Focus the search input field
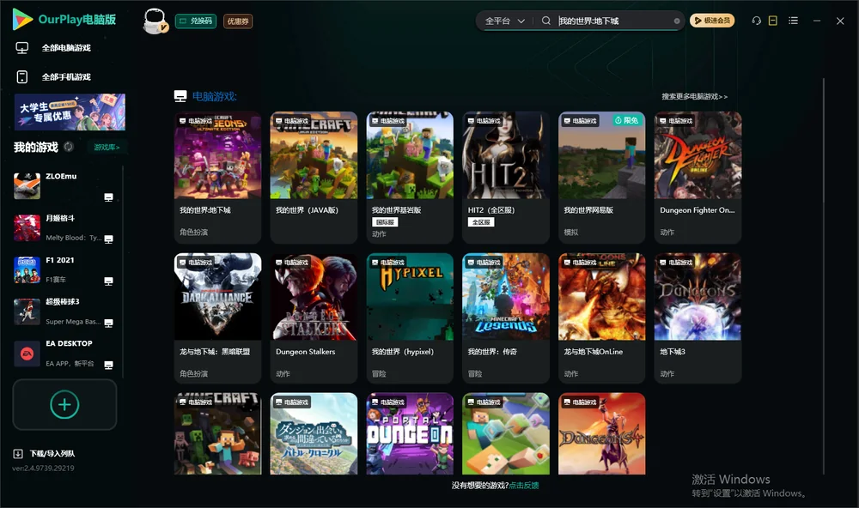Viewport: 859px width, 508px height. (613, 21)
